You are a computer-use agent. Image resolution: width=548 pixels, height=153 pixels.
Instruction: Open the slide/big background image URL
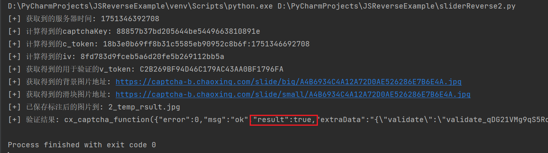pos(289,82)
